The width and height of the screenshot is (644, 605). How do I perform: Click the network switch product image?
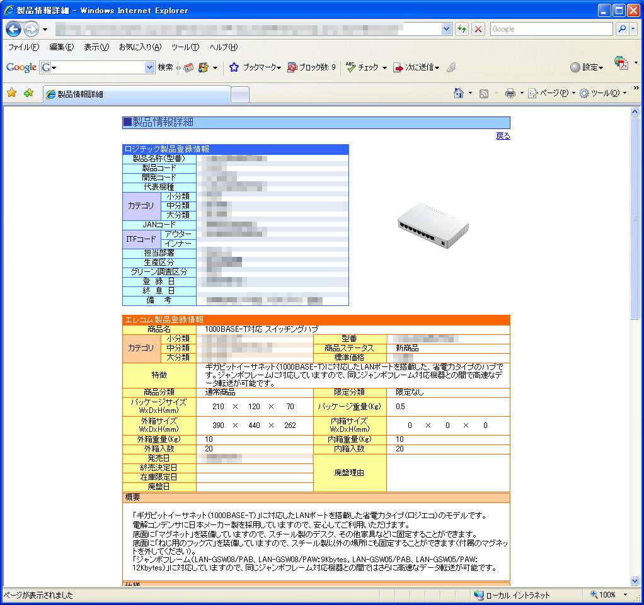click(x=433, y=225)
